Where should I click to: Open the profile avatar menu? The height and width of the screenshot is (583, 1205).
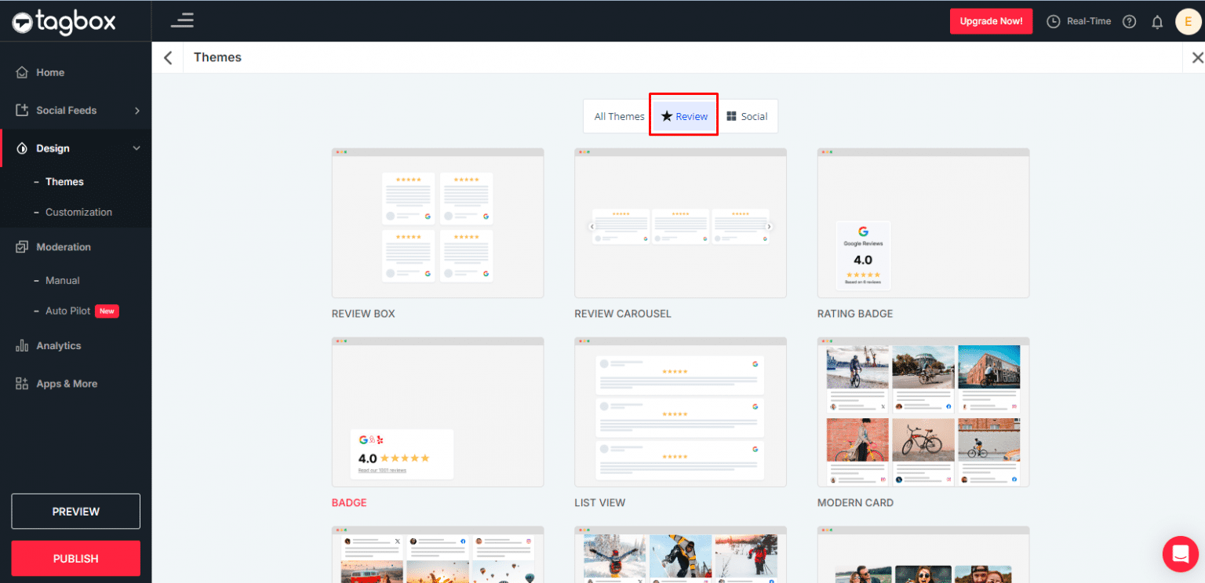(x=1188, y=21)
